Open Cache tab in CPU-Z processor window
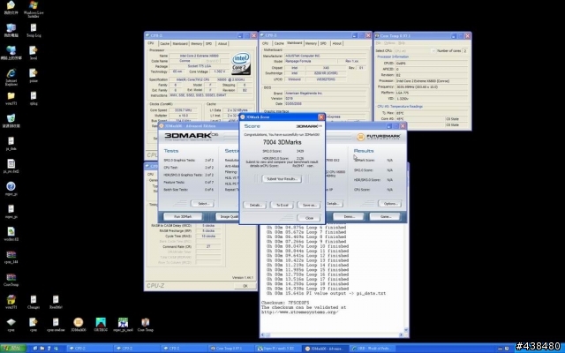Image resolution: width=565 pixels, height=353 pixels. point(165,43)
